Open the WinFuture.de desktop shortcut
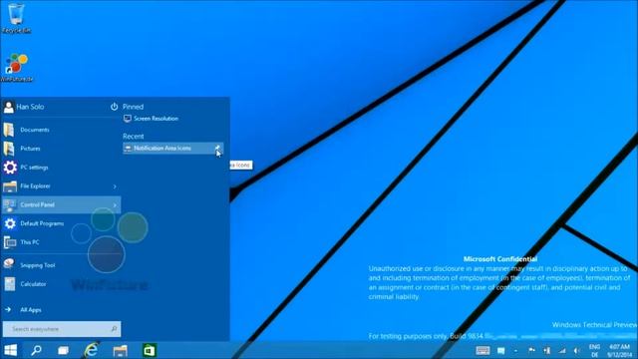The height and width of the screenshot is (359, 638). (x=16, y=68)
